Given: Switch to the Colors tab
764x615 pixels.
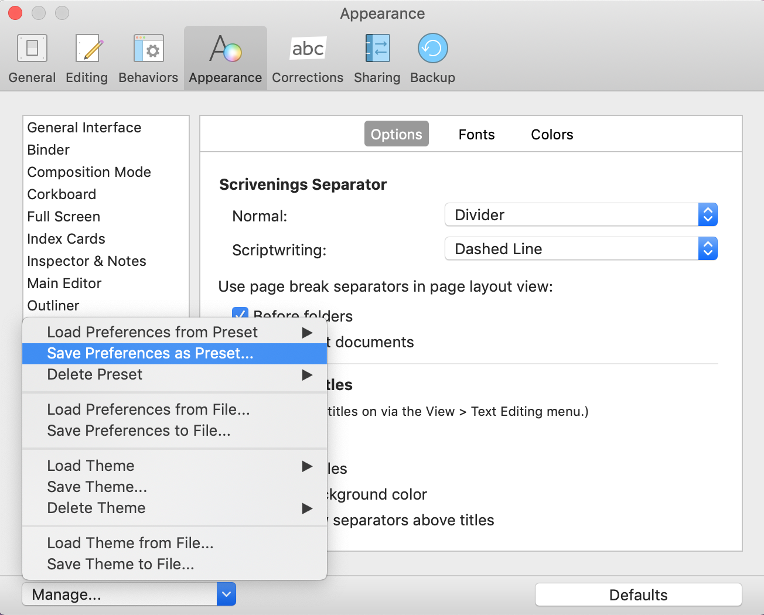Looking at the screenshot, I should pyautogui.click(x=552, y=134).
